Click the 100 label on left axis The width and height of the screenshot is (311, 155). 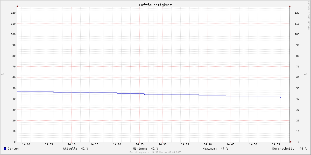[13, 34]
